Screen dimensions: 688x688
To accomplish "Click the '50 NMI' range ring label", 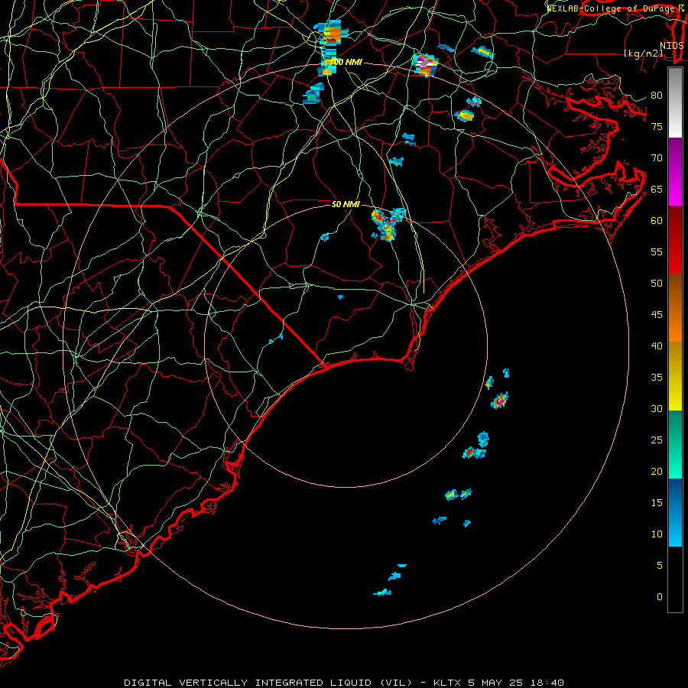I will tap(346, 204).
